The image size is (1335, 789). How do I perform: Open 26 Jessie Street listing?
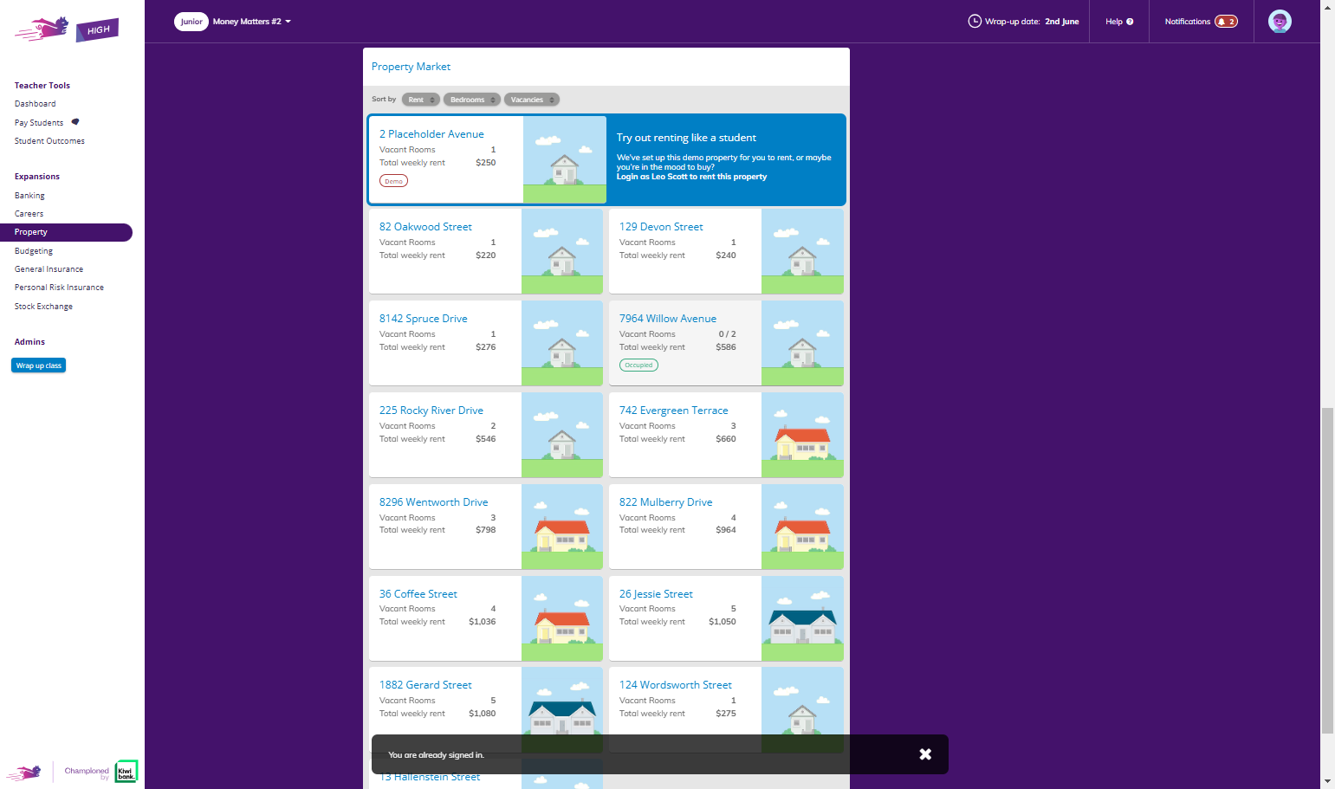point(656,594)
